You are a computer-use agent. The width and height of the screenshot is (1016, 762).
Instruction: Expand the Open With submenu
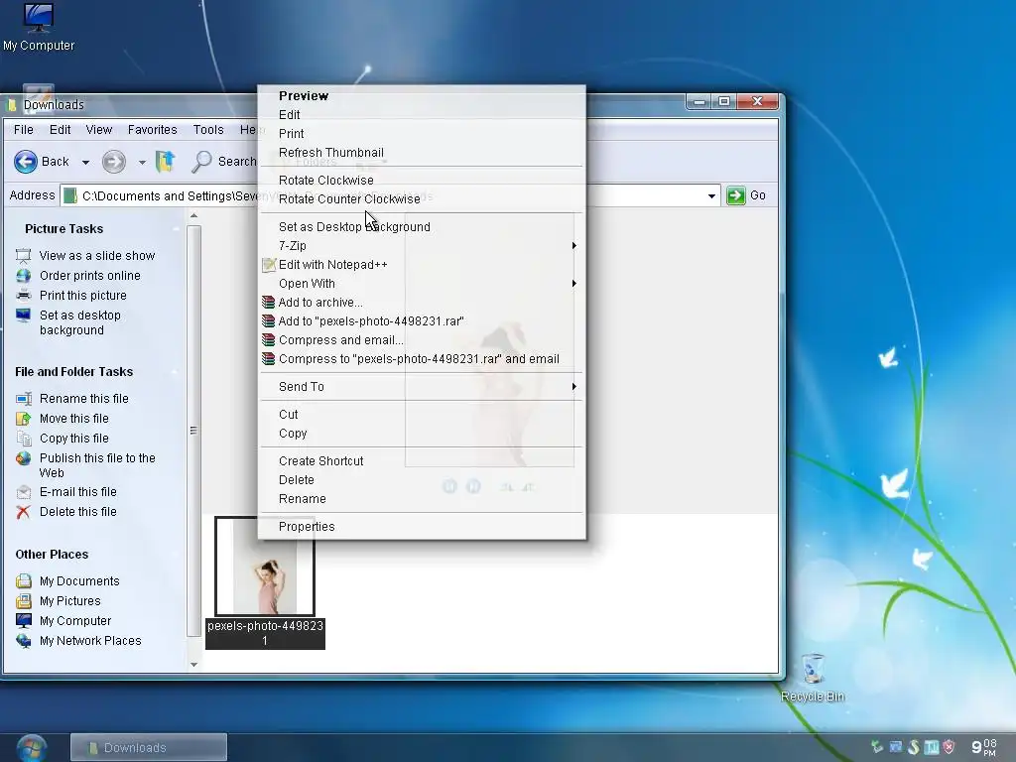pyautogui.click(x=573, y=283)
